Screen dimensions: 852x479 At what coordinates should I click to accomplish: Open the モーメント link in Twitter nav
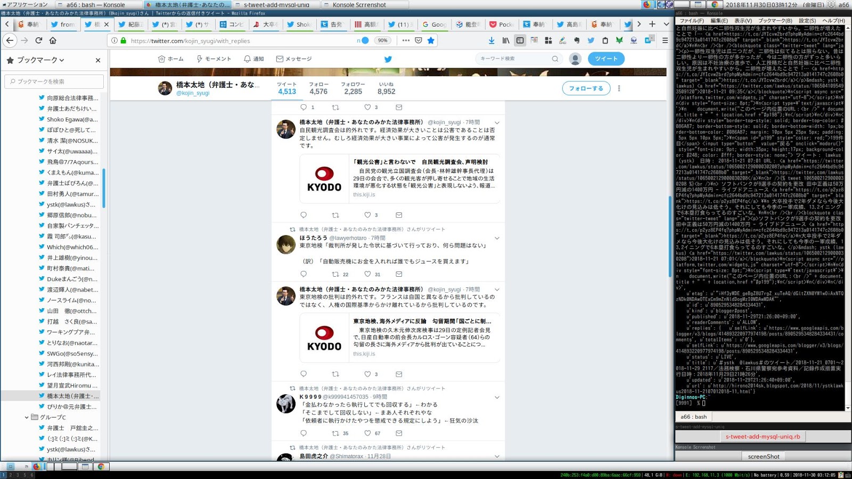[x=214, y=59]
